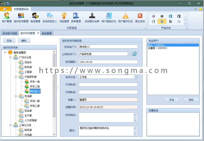Collapse the 广州分公司 node
The image size is (204, 141).
pyautogui.click(x=11, y=57)
